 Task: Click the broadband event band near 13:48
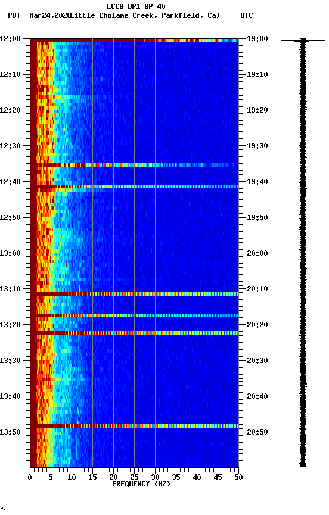[x=134, y=426]
